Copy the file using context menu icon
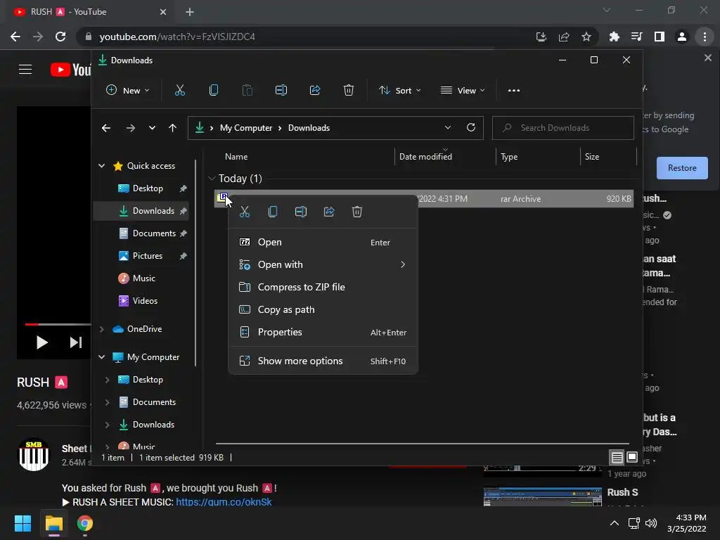The image size is (720, 540). click(x=273, y=212)
